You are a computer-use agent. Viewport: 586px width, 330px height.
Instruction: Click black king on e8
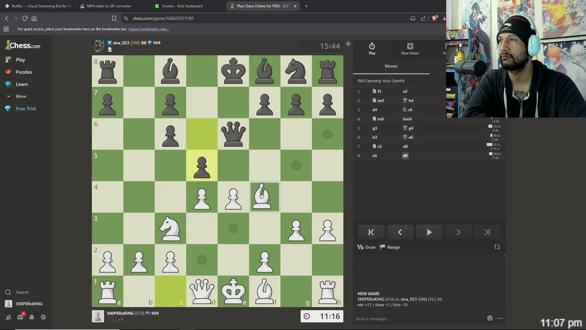tap(233, 71)
